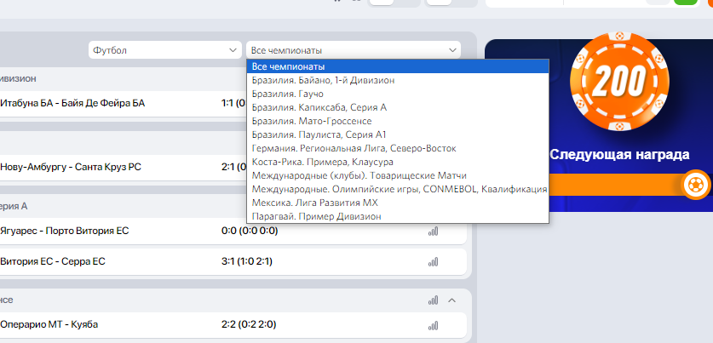Open match Операрио МТ - Куяба
Image resolution: width=713 pixels, height=343 pixels.
(49, 325)
